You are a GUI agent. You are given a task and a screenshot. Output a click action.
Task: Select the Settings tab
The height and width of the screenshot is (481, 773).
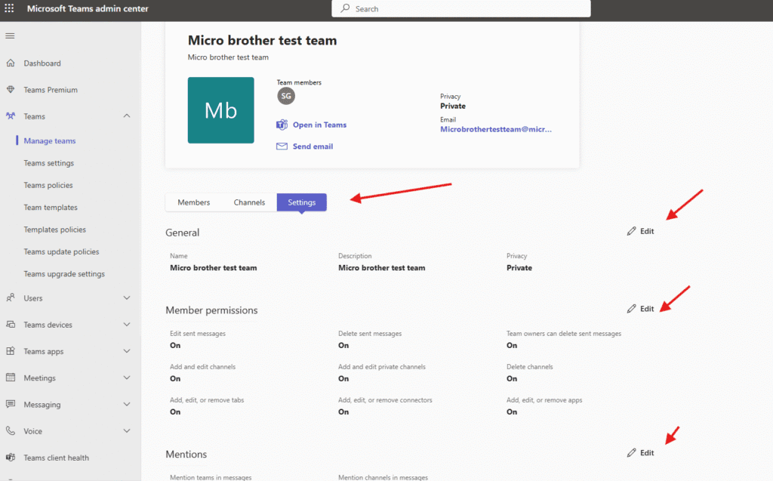click(x=302, y=202)
